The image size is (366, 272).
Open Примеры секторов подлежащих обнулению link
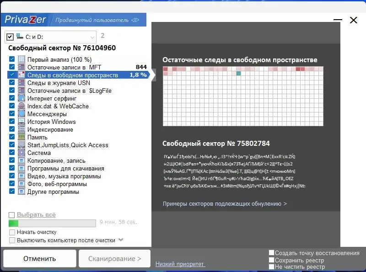pyautogui.click(x=225, y=204)
